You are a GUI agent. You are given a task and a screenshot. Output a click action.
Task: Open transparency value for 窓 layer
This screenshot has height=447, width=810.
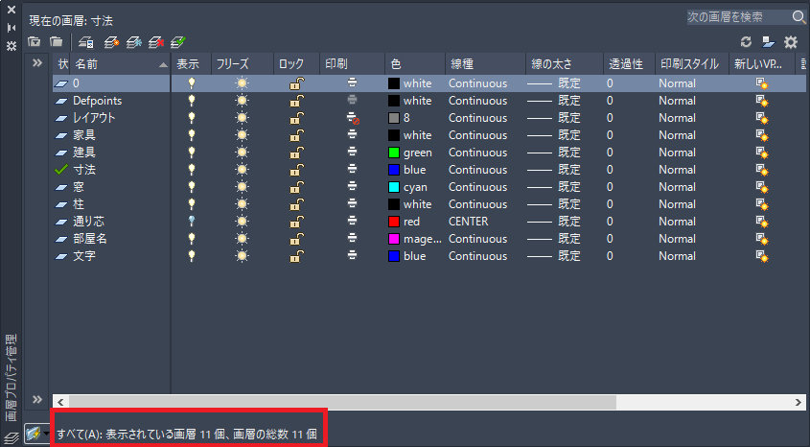point(610,186)
